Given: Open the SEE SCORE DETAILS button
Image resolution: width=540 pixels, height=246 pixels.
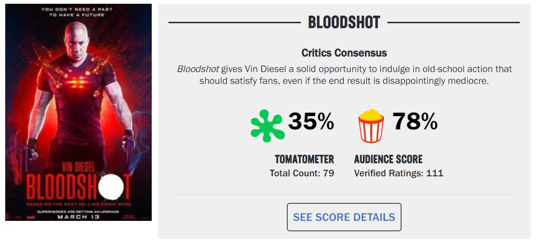Looking at the screenshot, I should click(x=344, y=217).
